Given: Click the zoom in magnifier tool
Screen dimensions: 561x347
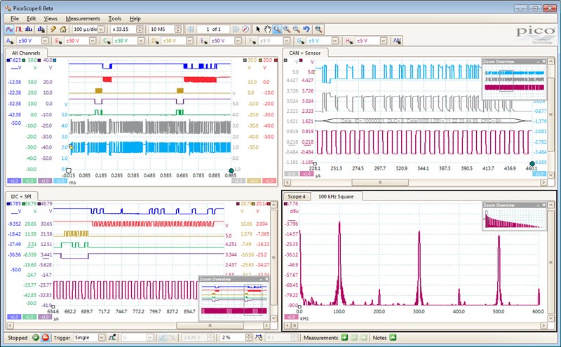Looking at the screenshot, I should point(287,29).
